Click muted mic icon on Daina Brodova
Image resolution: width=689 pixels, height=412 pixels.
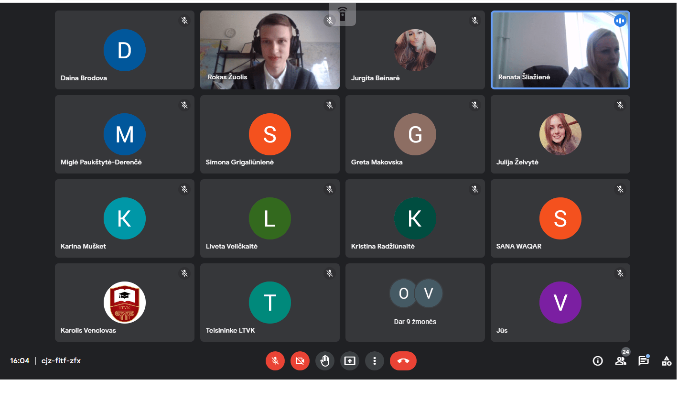pos(184,21)
